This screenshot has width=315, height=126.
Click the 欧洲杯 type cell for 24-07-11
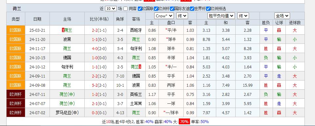tap(16, 94)
